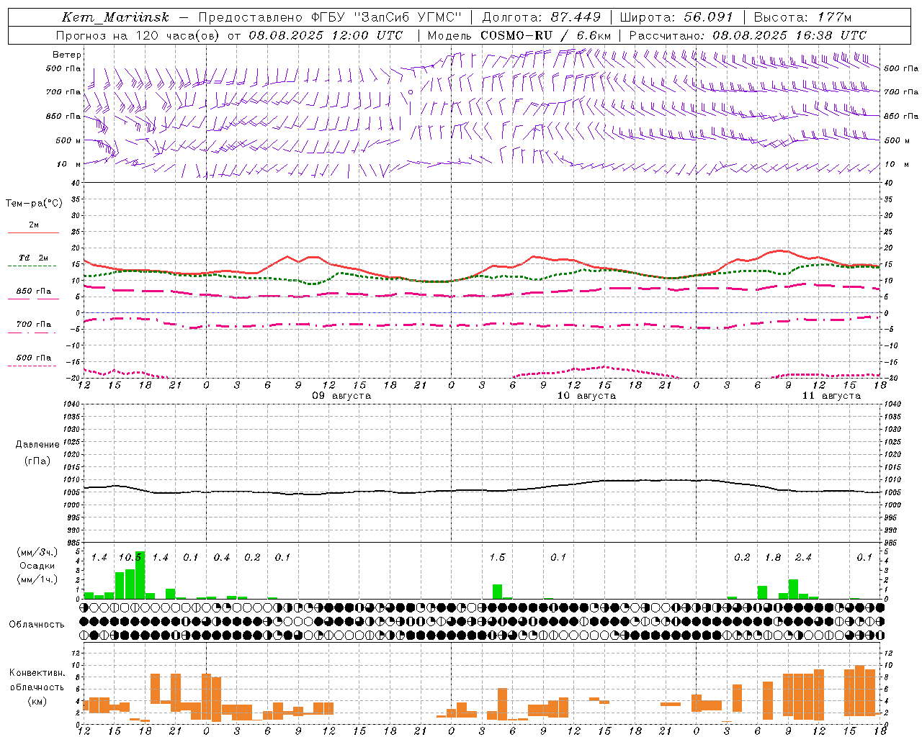Click the text Прогноз на 120 часа(ов)
The image size is (922, 737).
[138, 35]
